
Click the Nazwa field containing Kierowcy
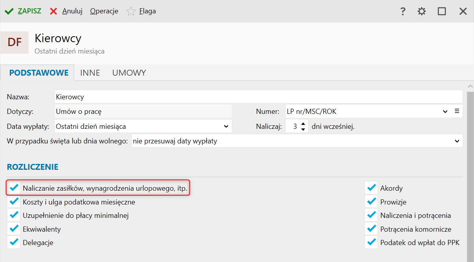coord(258,97)
